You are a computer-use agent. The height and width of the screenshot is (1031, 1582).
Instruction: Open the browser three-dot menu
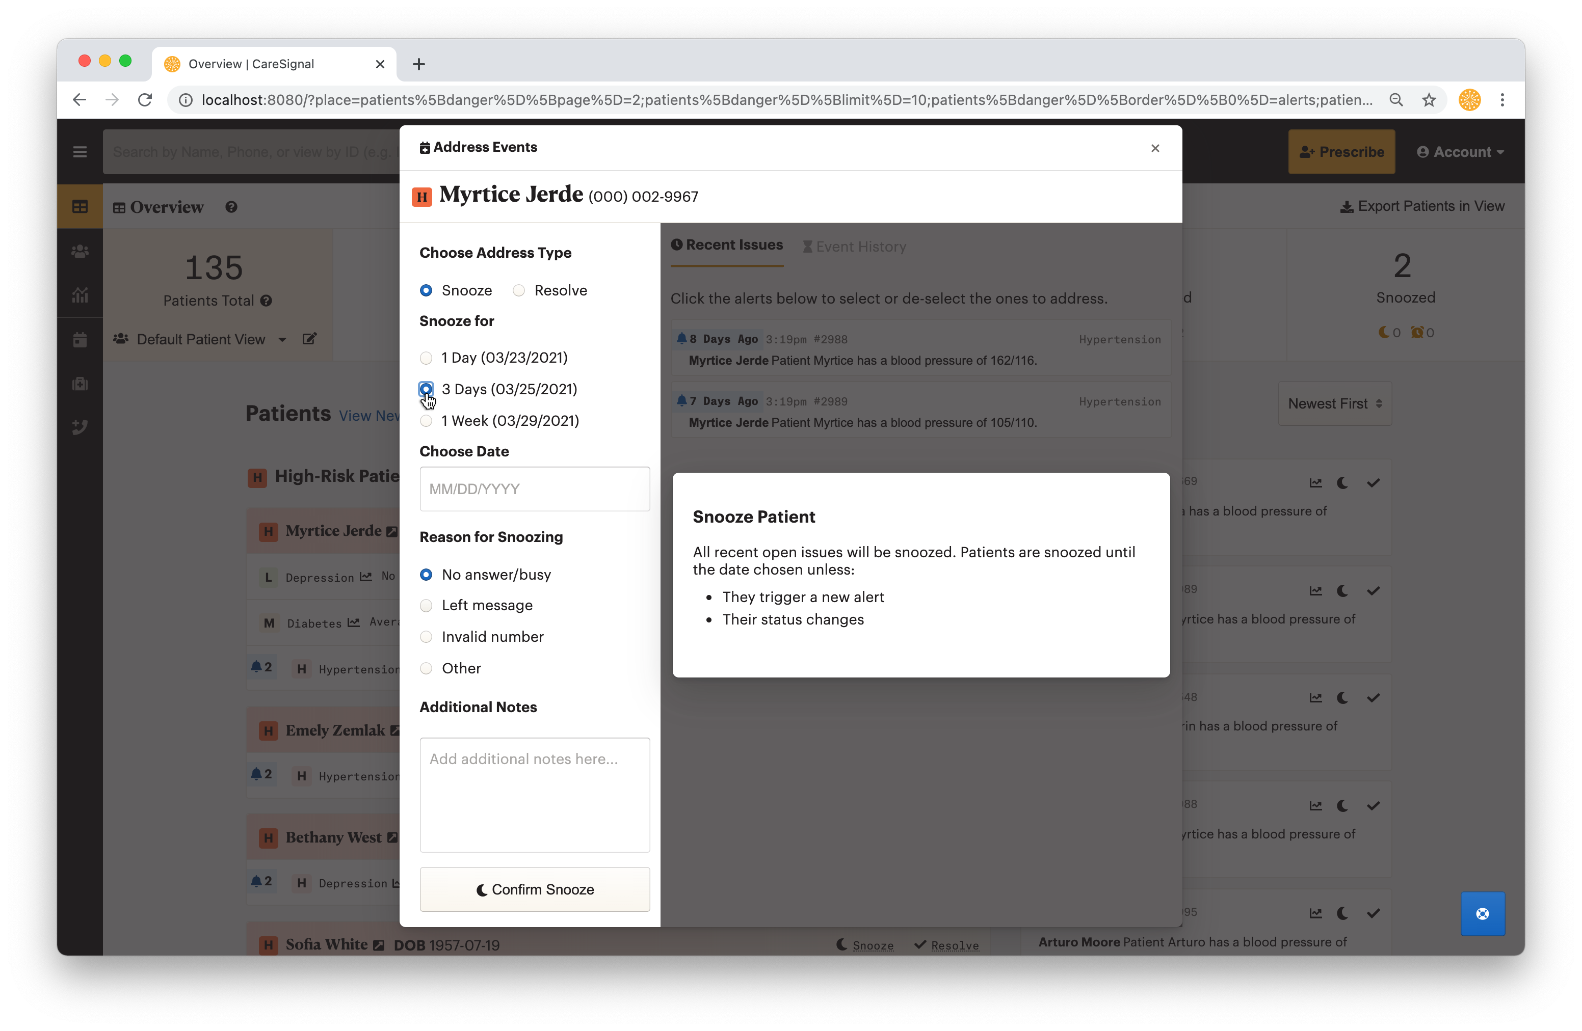coord(1502,100)
